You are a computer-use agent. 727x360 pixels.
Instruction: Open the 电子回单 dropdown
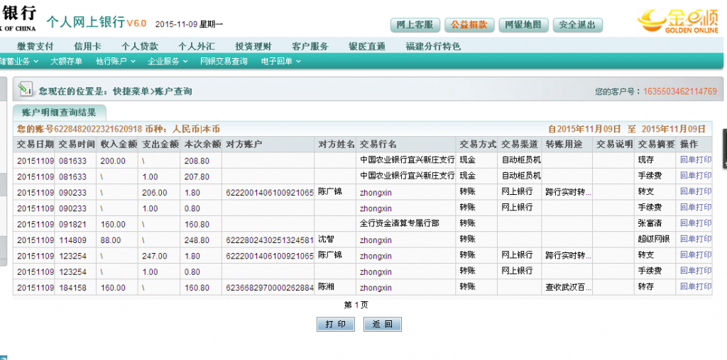280,62
